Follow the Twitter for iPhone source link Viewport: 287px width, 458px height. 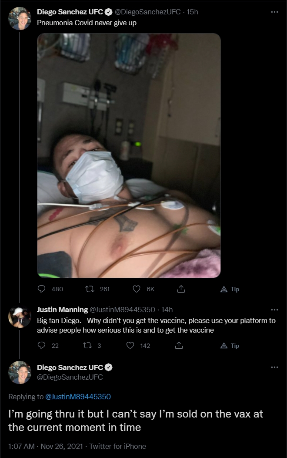point(117,446)
